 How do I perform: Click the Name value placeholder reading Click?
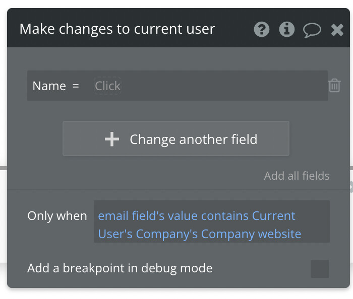click(107, 86)
